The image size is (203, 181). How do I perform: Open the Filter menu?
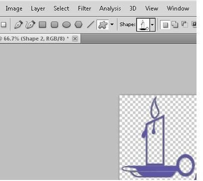tap(84, 9)
